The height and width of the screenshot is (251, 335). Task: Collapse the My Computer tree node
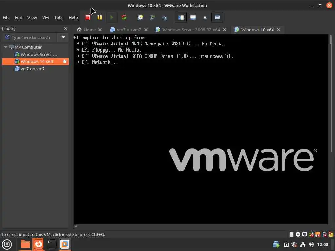pyautogui.click(x=6, y=47)
